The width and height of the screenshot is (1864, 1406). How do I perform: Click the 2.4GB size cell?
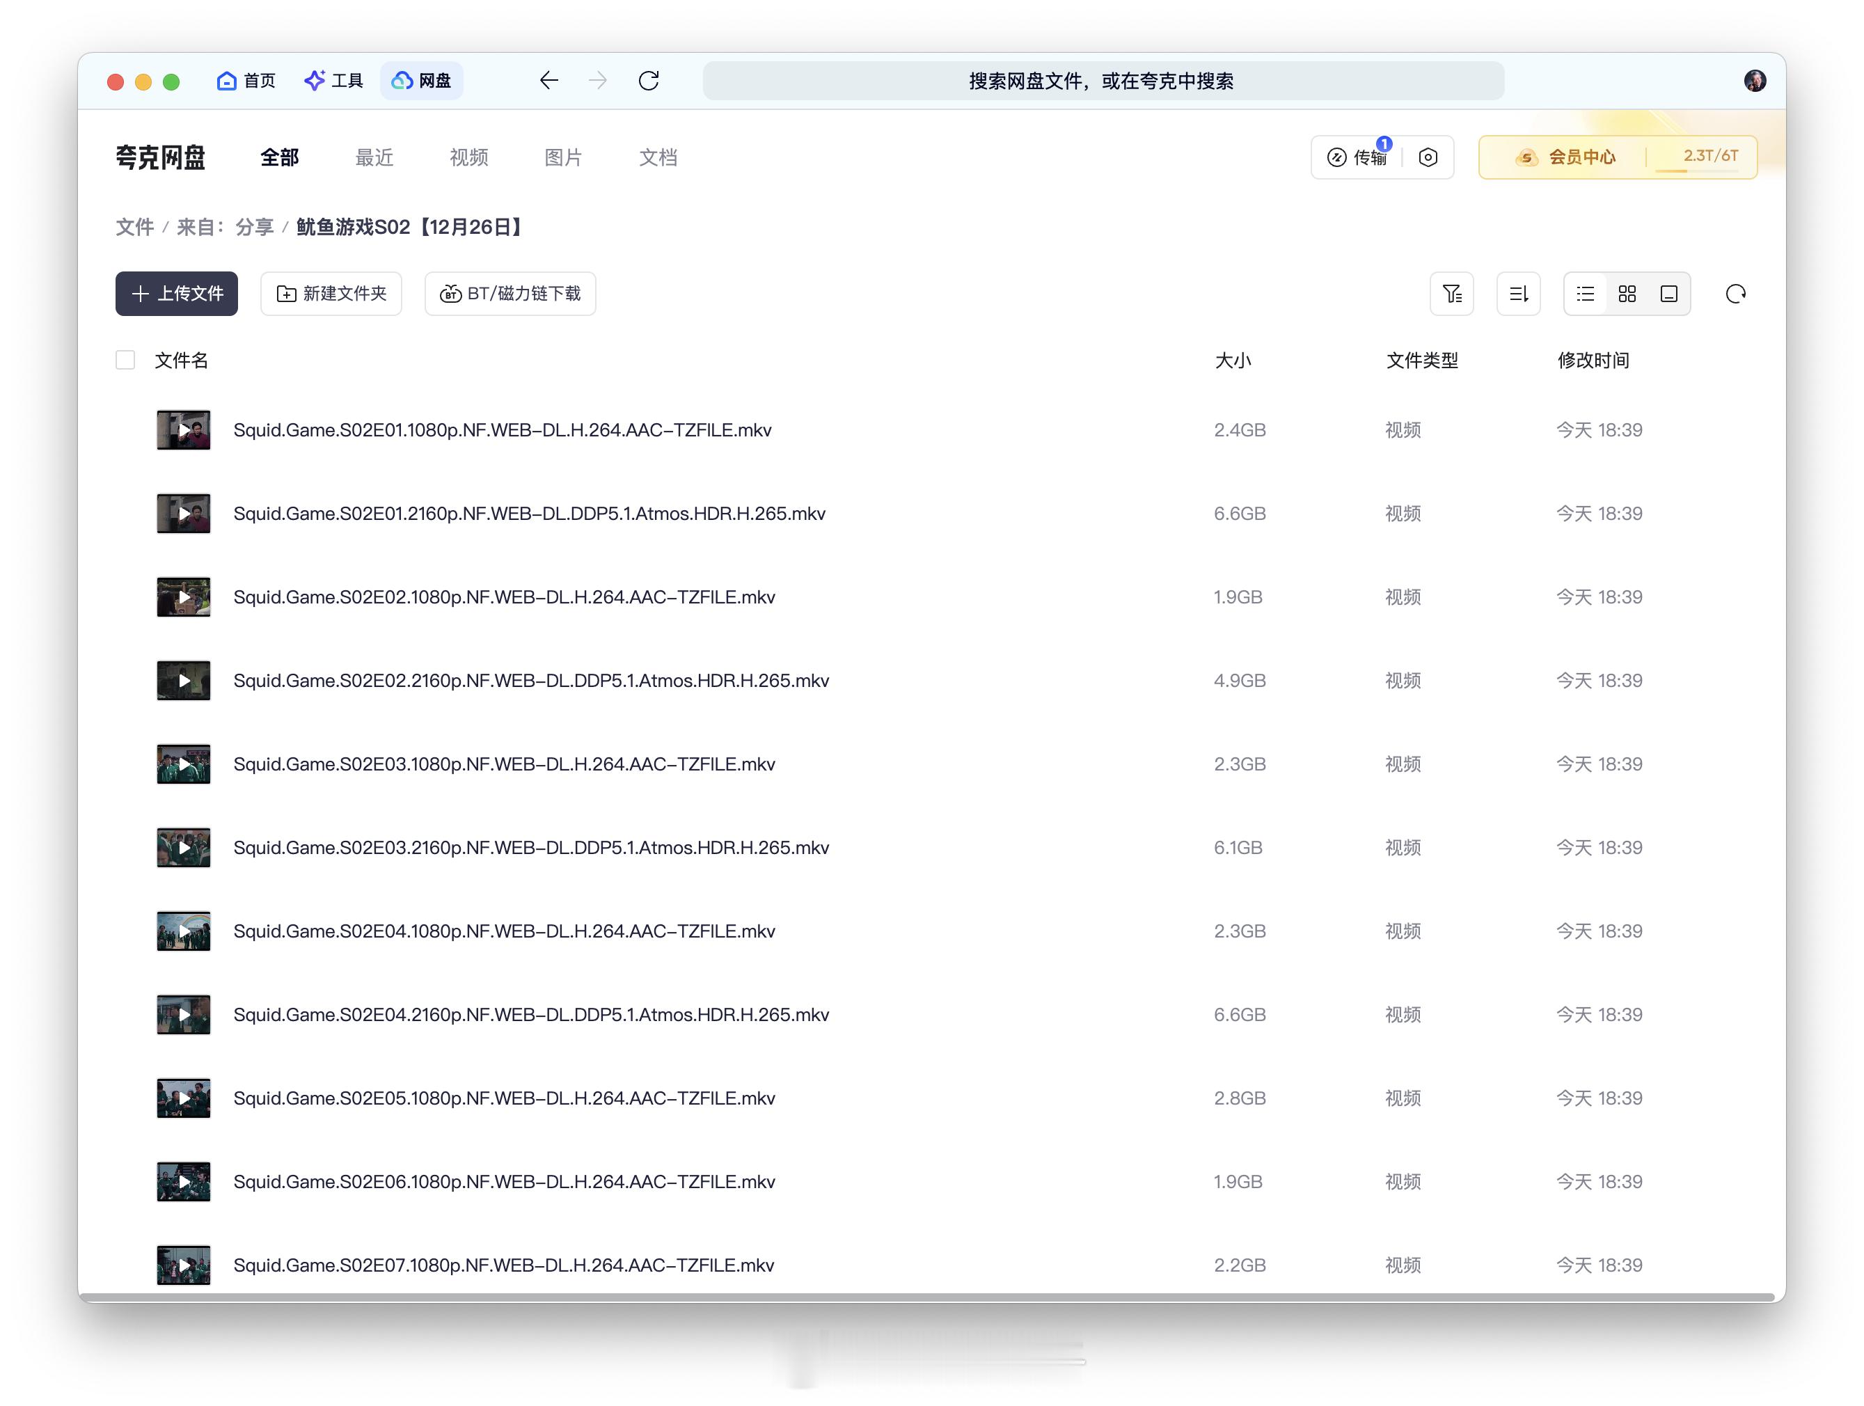[x=1240, y=430]
